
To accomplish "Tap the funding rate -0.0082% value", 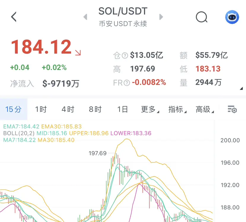I will pyautogui.click(x=149, y=83).
